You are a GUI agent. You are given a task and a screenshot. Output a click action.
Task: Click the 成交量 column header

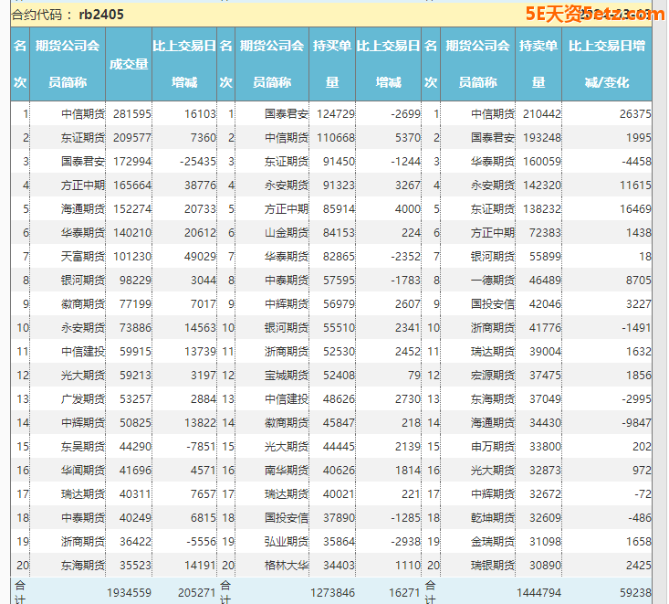pyautogui.click(x=128, y=64)
